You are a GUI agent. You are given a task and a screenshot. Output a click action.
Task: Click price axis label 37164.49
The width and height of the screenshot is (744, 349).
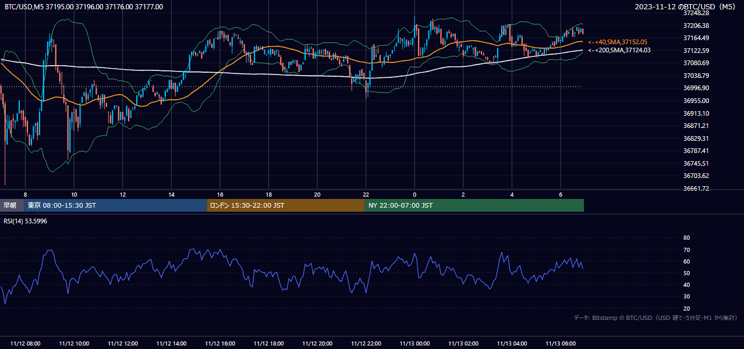point(696,38)
